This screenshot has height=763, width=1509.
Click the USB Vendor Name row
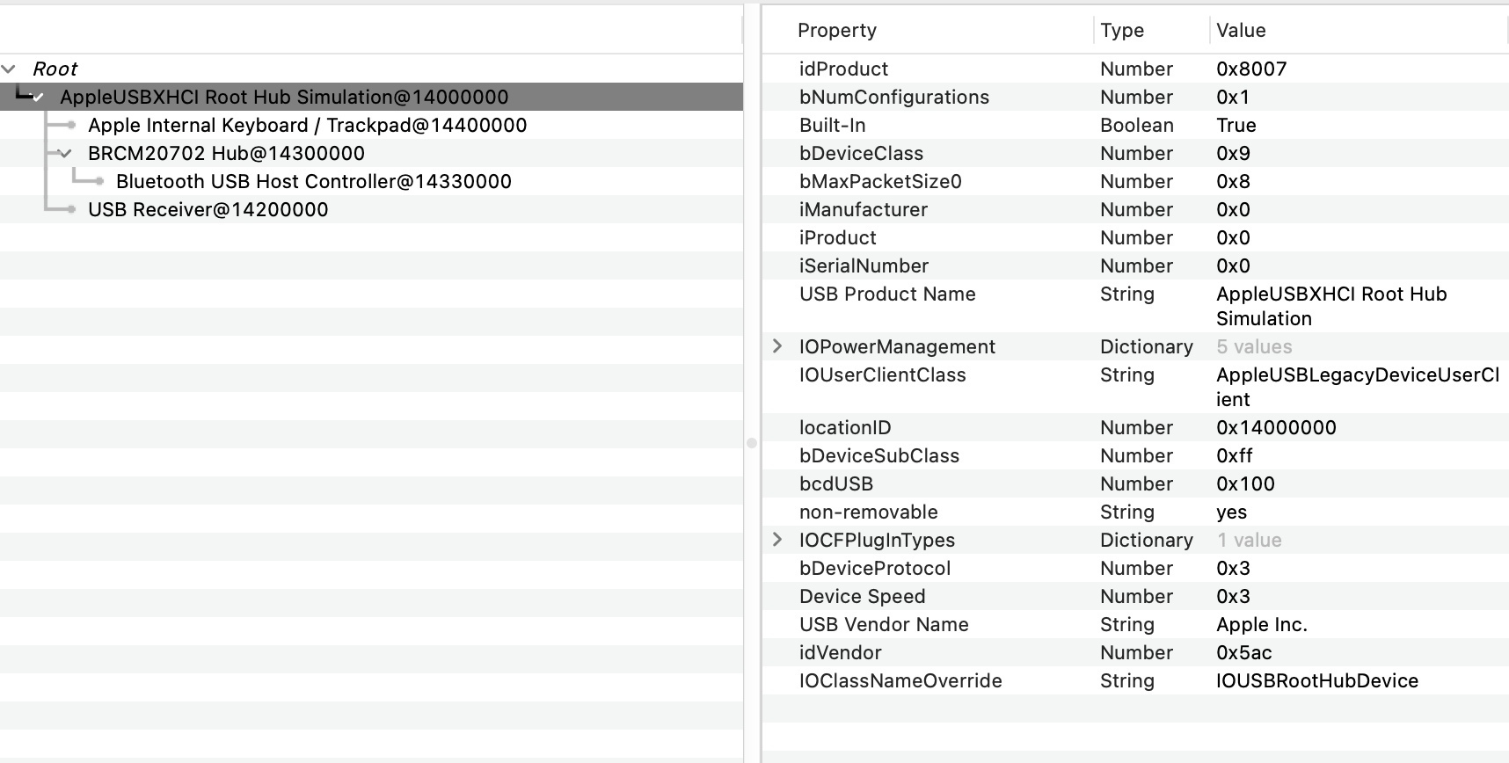pyautogui.click(x=883, y=625)
